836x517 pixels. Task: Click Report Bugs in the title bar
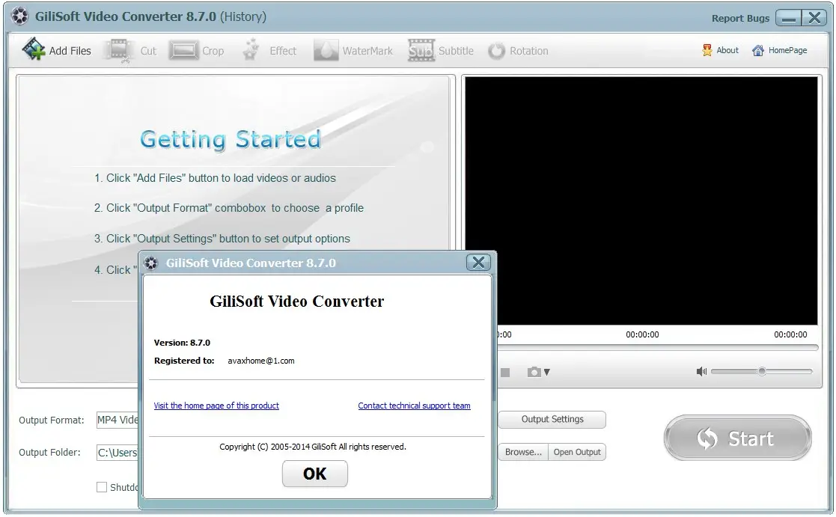(x=740, y=18)
